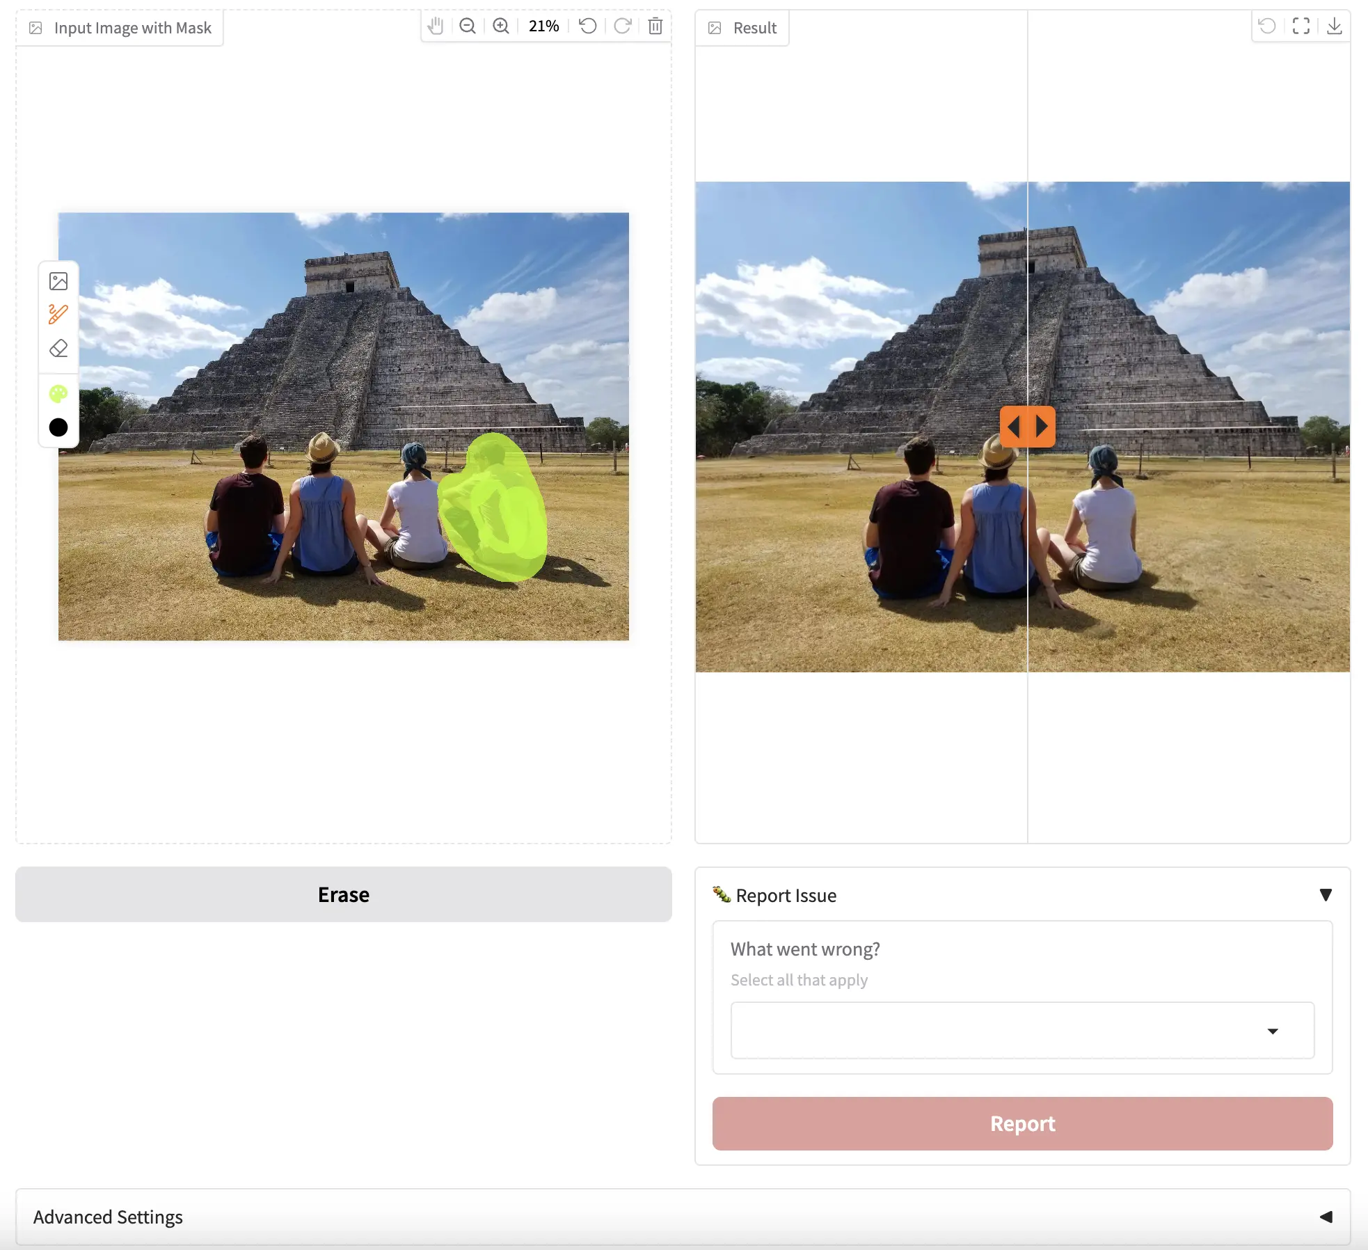Select the brush draw tool
Screen dimensions: 1368x1250
point(58,315)
